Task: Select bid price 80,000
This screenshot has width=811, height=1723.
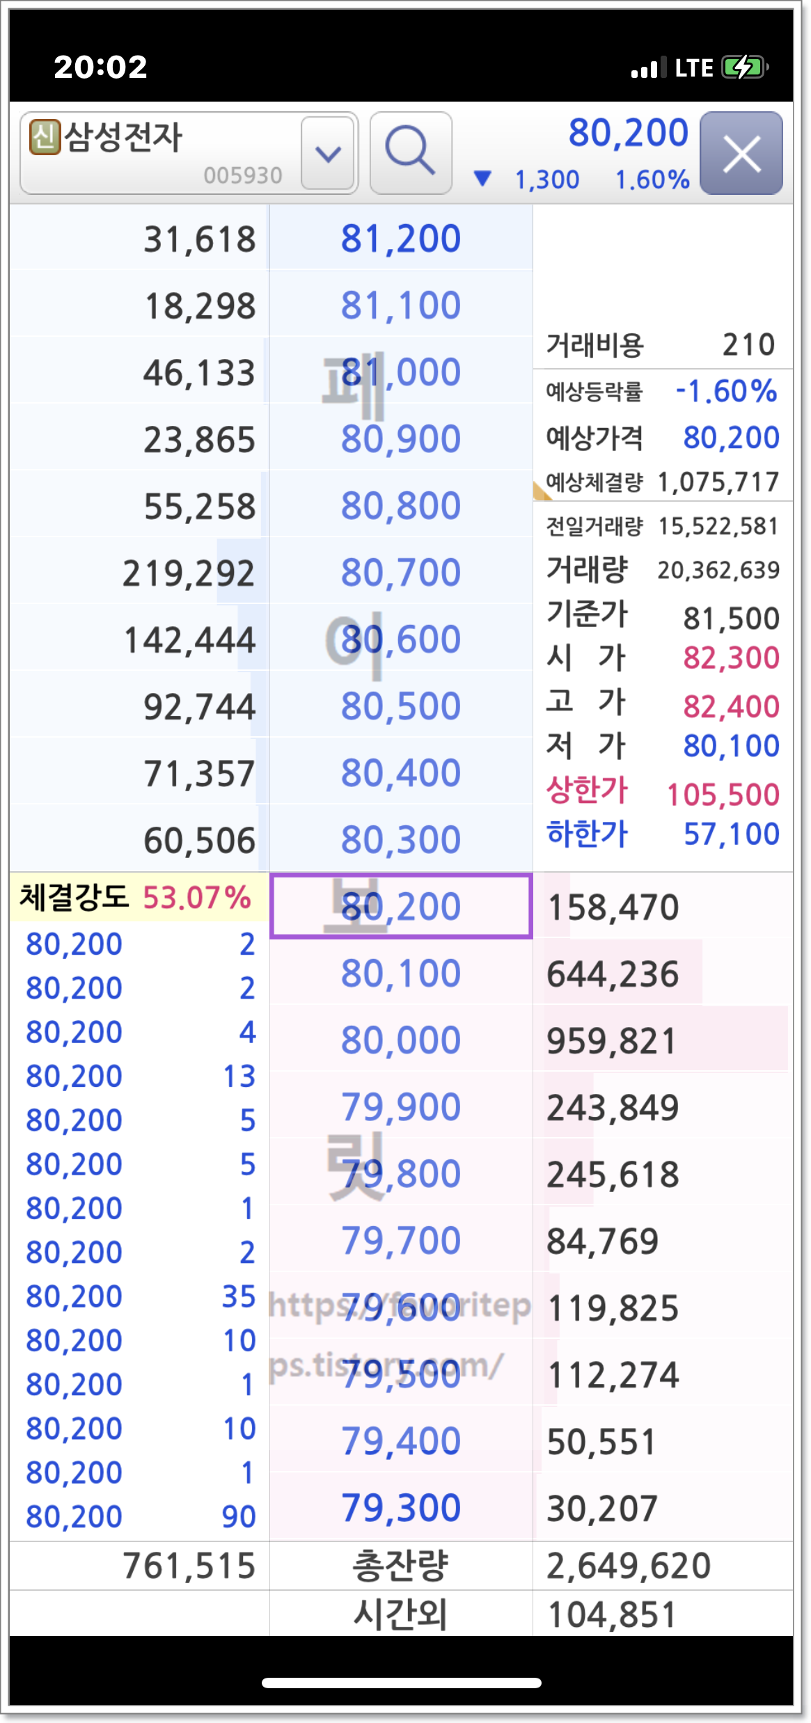Action: coord(401,1040)
